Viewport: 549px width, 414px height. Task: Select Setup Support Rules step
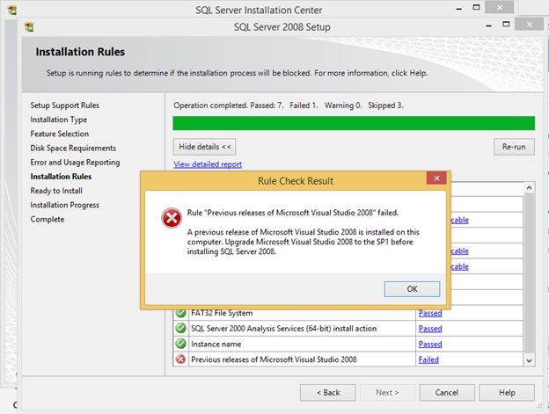tap(65, 105)
